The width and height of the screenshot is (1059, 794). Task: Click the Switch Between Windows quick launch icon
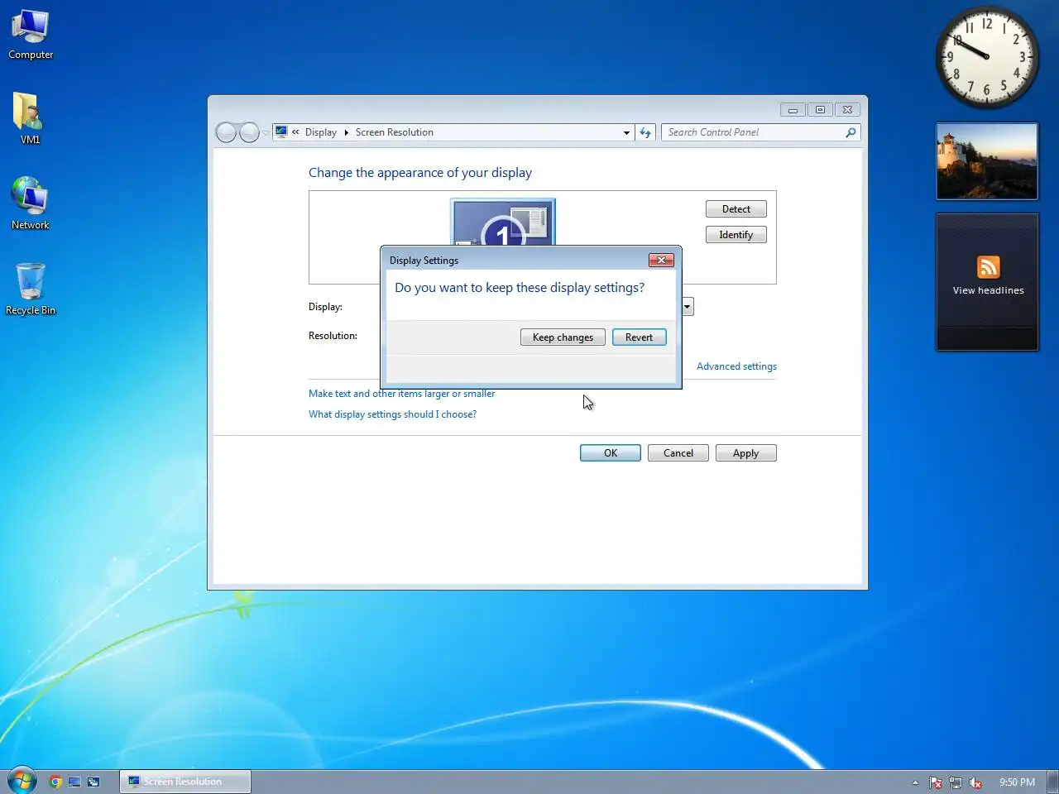[x=93, y=782]
